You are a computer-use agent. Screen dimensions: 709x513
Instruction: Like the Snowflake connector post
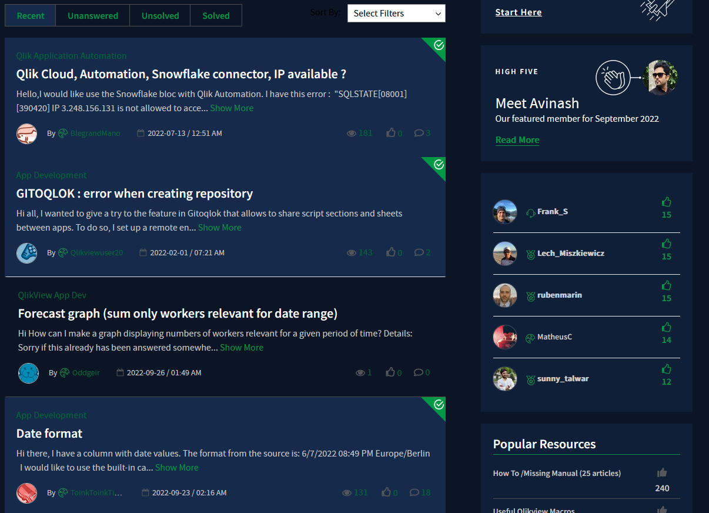[x=391, y=133]
